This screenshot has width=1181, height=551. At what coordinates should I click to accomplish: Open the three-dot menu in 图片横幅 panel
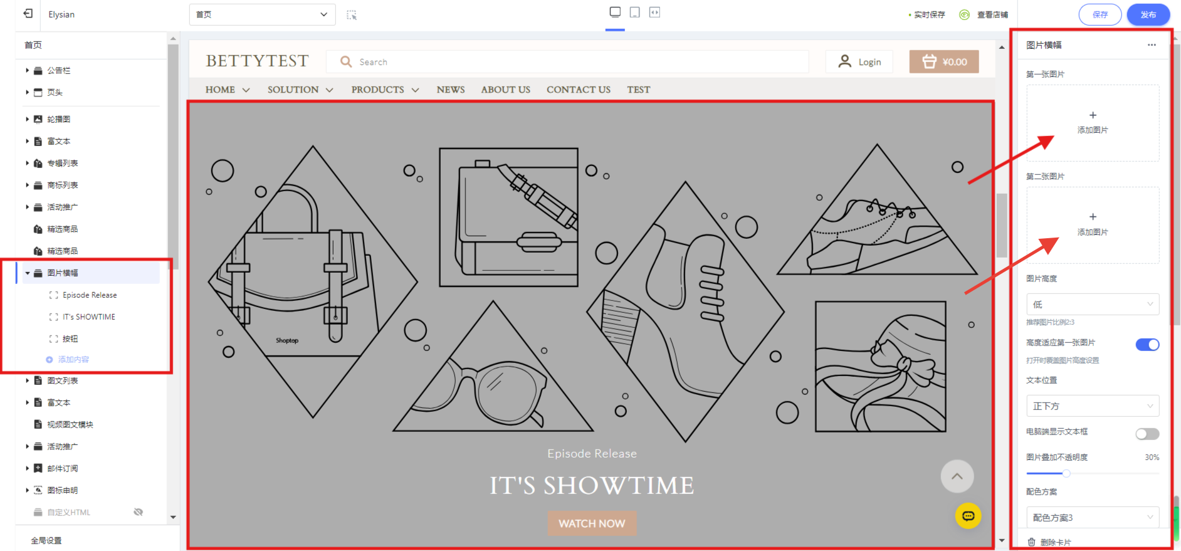[x=1152, y=45]
